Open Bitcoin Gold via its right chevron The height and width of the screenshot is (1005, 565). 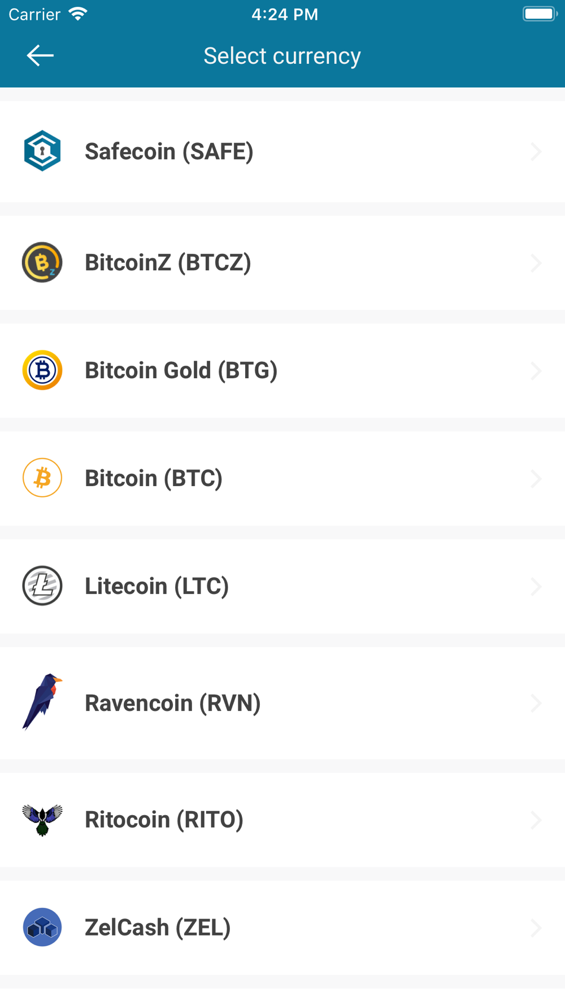[536, 371]
